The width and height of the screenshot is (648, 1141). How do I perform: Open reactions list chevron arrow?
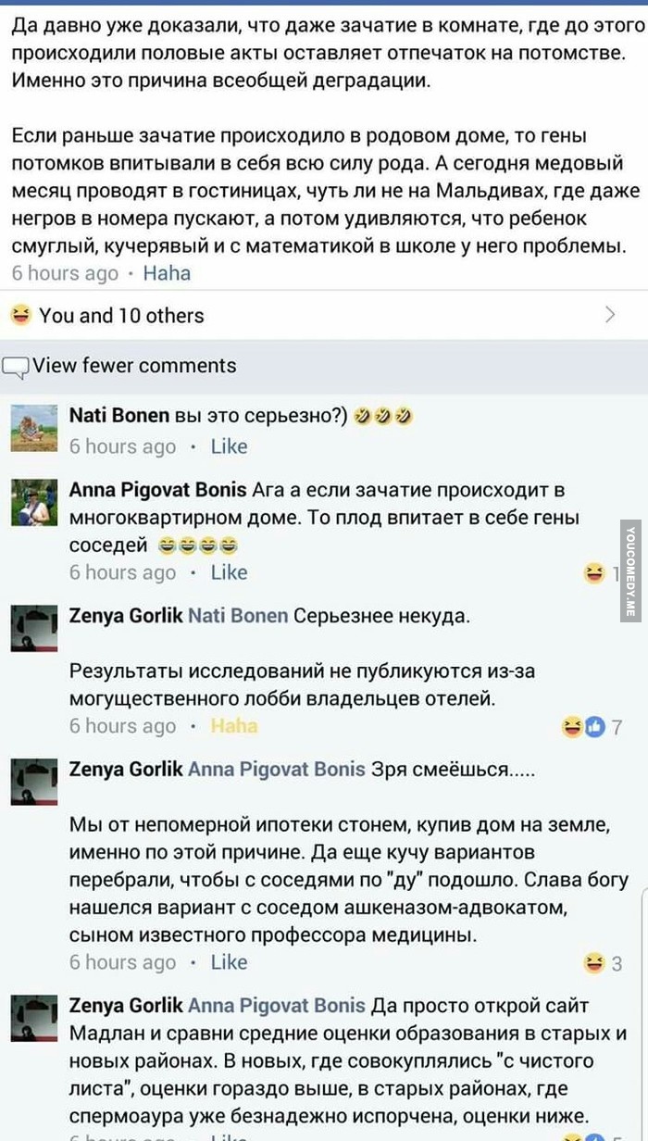pyautogui.click(x=610, y=315)
